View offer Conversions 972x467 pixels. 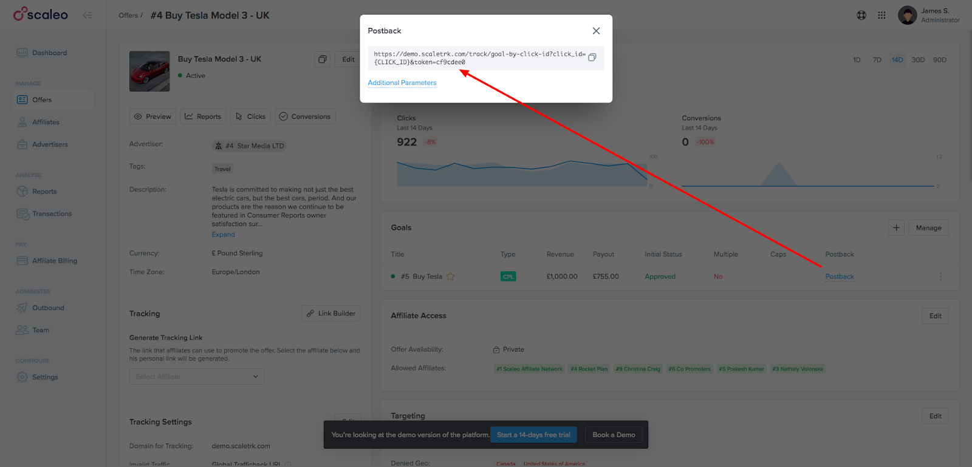coord(305,116)
